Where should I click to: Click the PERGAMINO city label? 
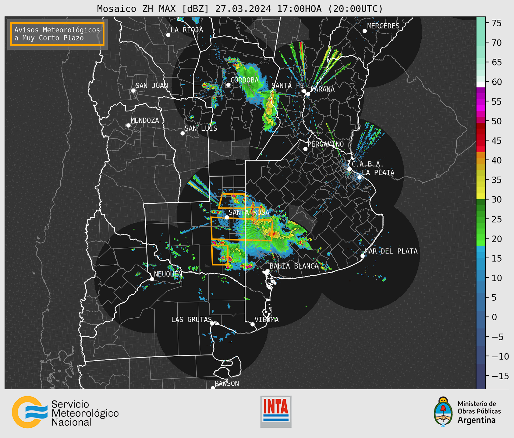(325, 144)
